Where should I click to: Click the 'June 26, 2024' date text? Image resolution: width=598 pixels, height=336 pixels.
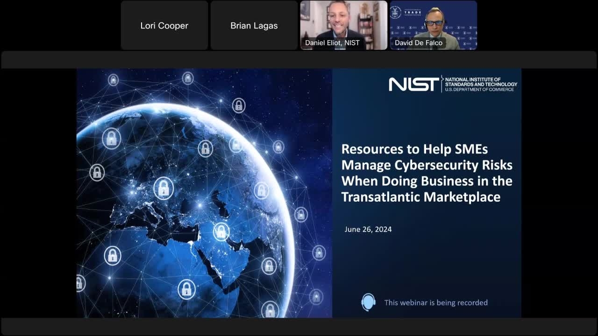point(368,229)
